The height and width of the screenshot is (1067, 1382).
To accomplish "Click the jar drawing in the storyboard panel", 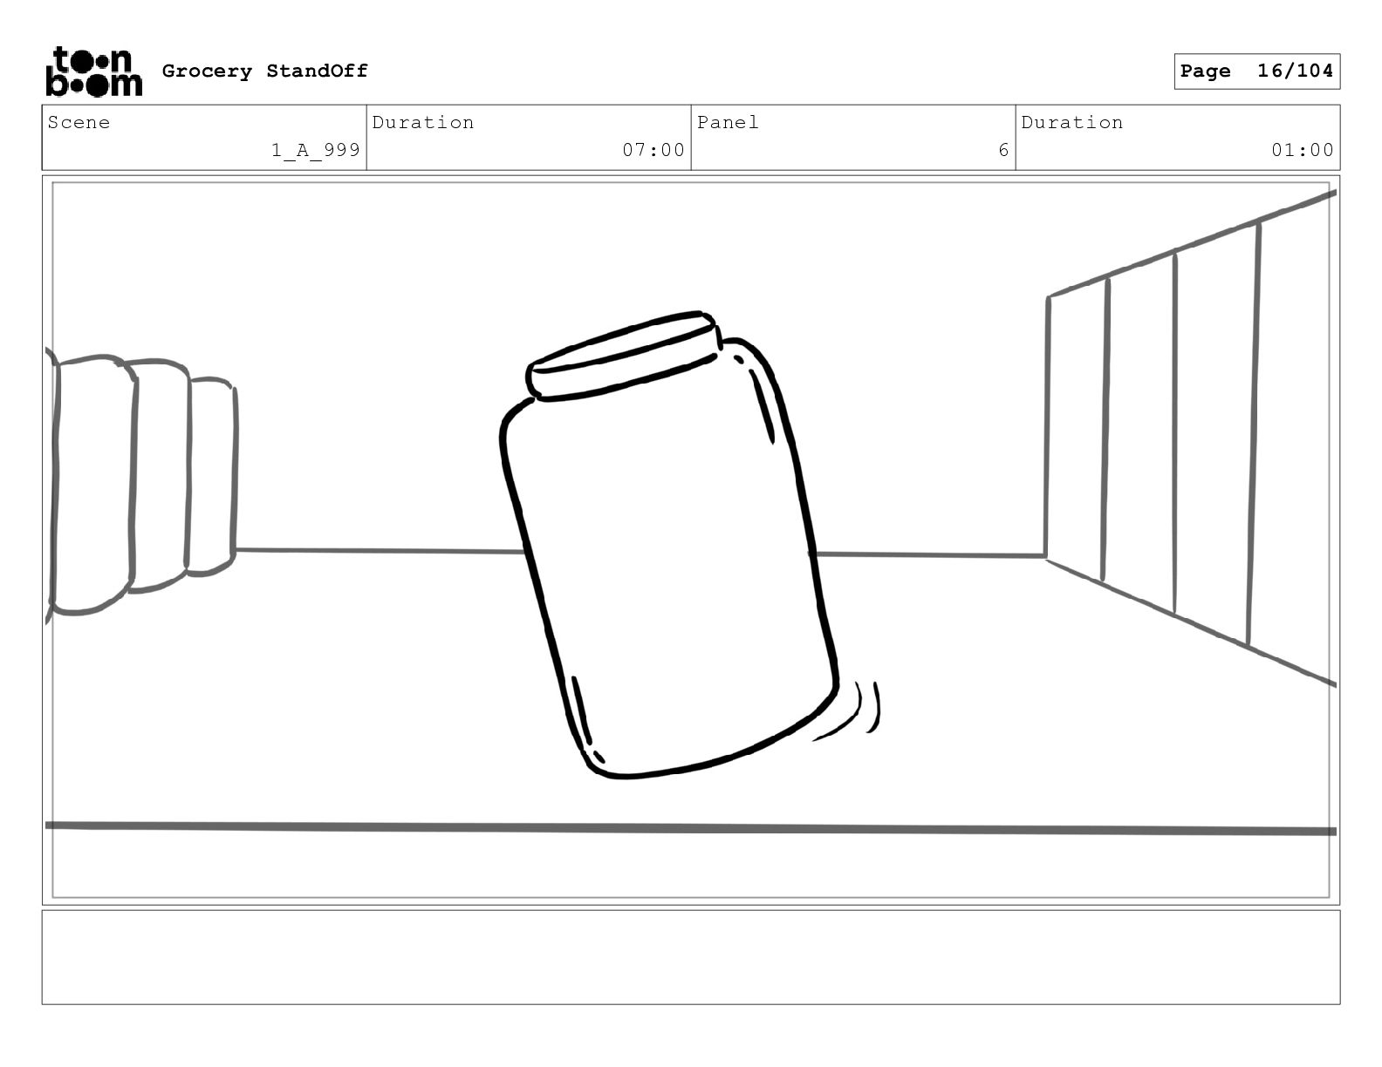I will [x=670, y=544].
